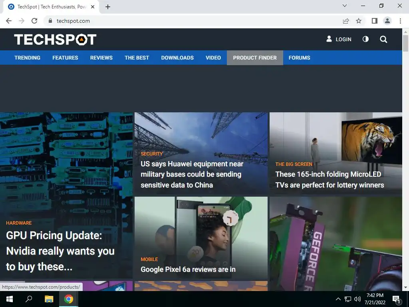
Task: Click the Chrome taskbar icon
Action: point(69,299)
